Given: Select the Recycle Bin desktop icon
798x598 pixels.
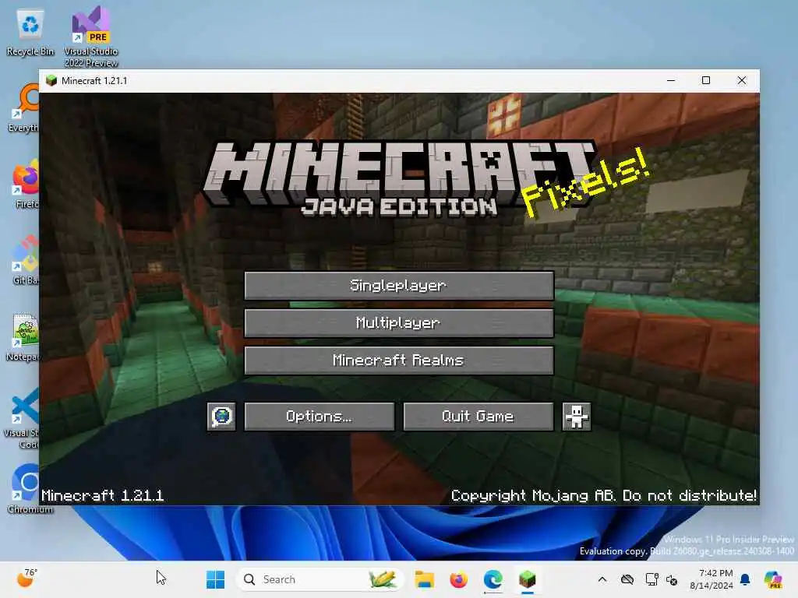Looking at the screenshot, I should [30, 33].
